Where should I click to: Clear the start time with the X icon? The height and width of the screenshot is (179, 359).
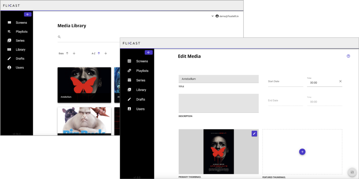[x=340, y=81]
